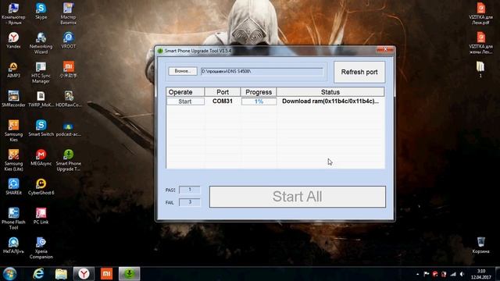The image size is (500, 281).
Task: Open the VROOT desktop icon
Action: click(68, 41)
